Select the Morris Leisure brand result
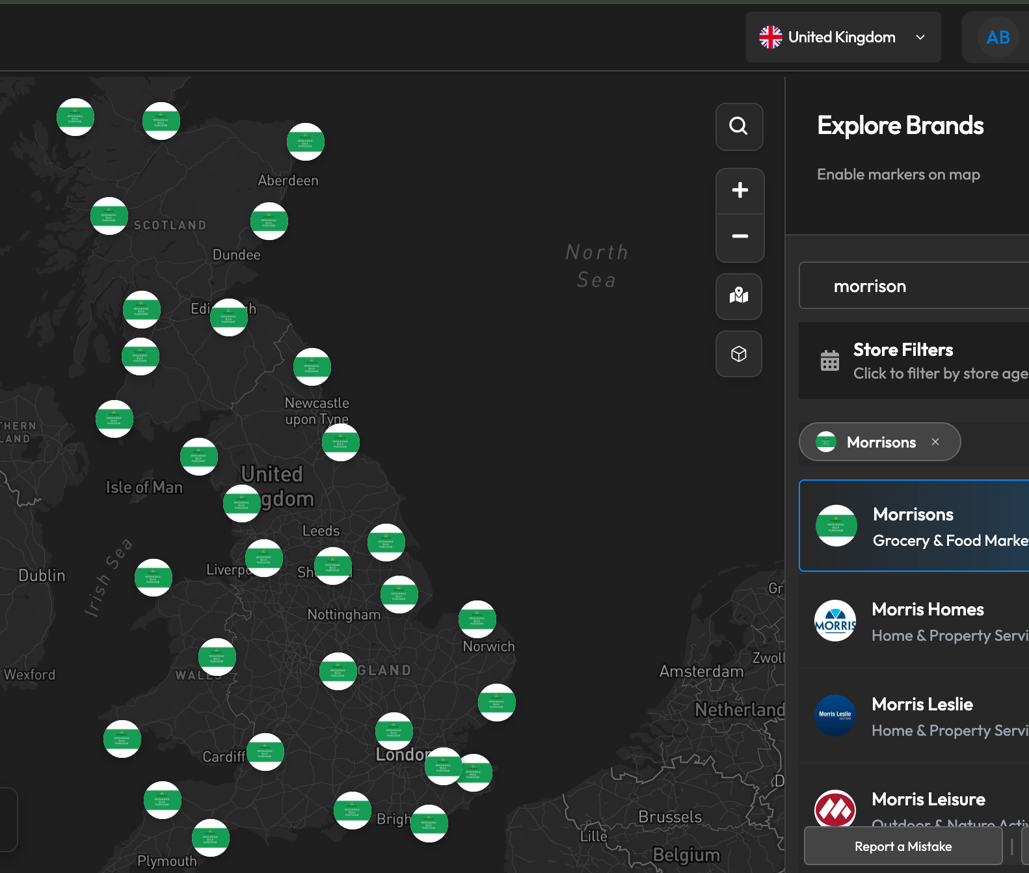This screenshot has width=1029, height=873. 914,805
